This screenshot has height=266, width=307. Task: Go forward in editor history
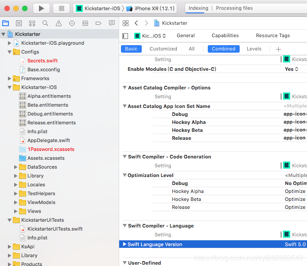point(146,23)
